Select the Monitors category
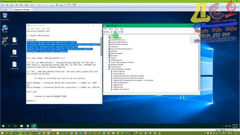Screen dimensions: 240x135 pos(114,51)
